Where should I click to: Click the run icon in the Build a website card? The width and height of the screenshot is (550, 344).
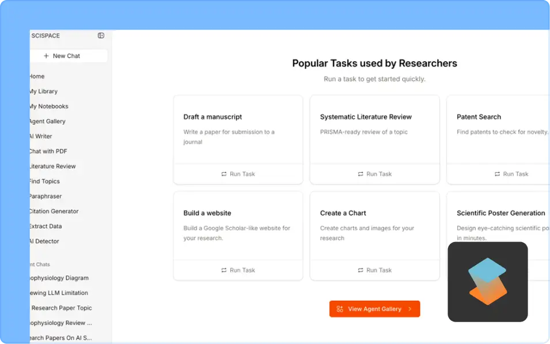click(x=224, y=270)
